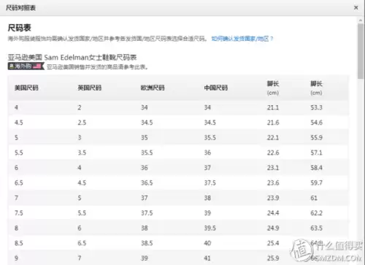The image size is (365, 265).
Task: Click the 尺码对照表 dialog title
Action: [20, 8]
